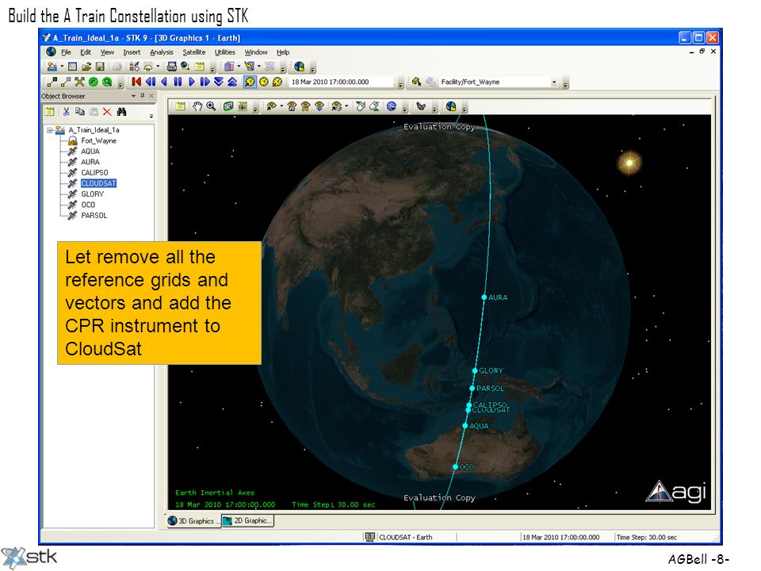
Task: Select the X real-time animation mode clock
Action: point(277,82)
